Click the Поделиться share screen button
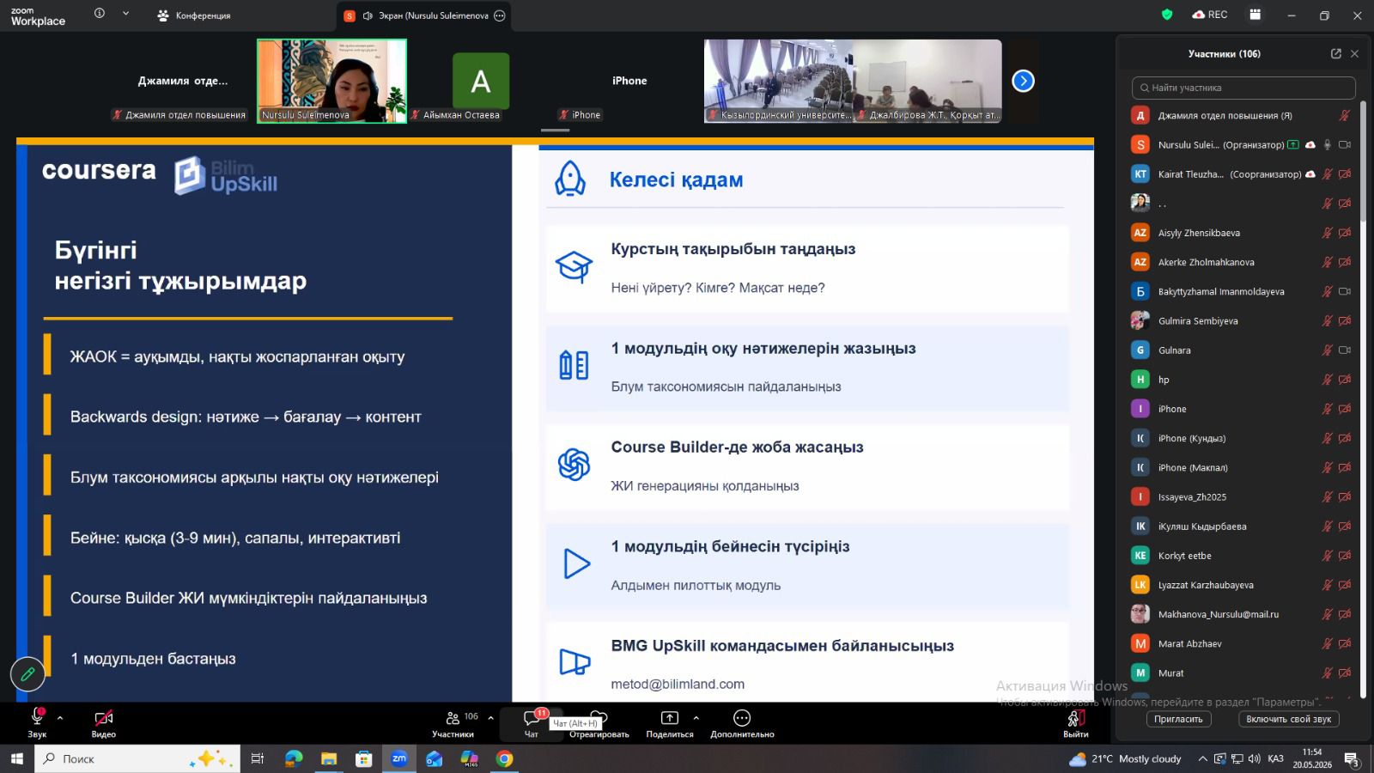 tap(670, 722)
